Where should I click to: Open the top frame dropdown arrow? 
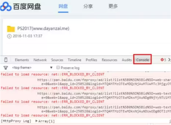51,67
